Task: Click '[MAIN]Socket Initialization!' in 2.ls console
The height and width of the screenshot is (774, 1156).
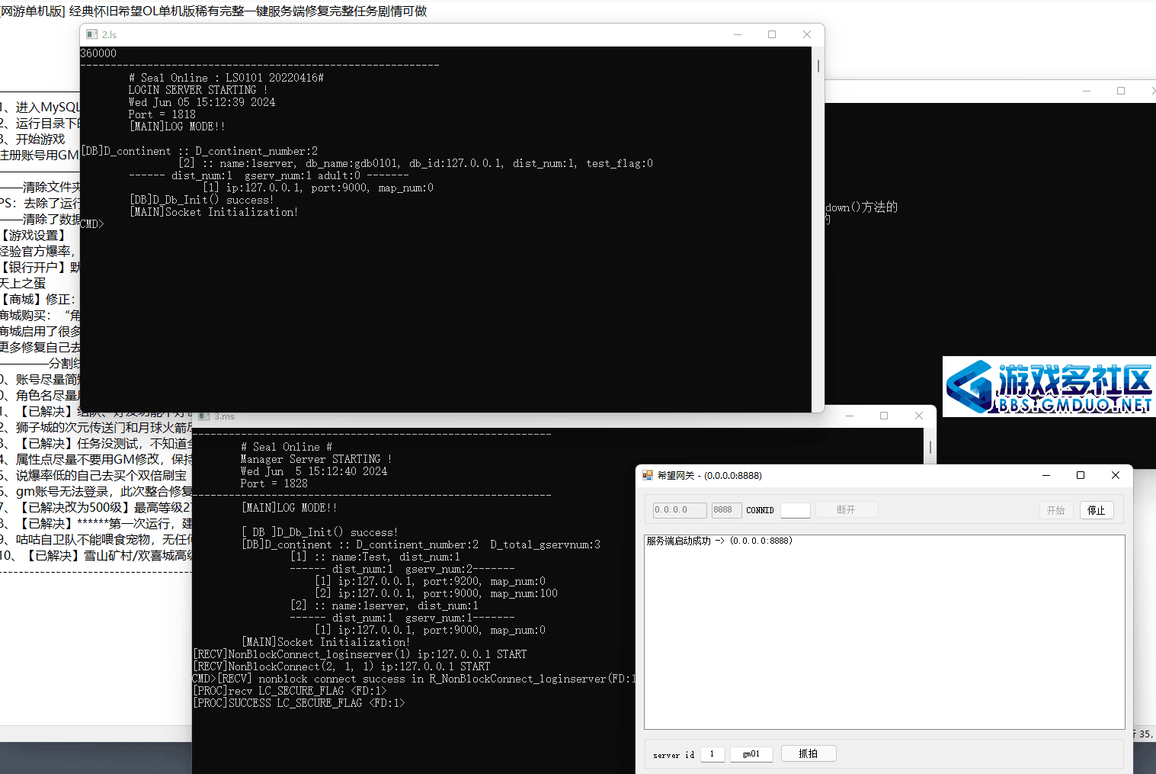Action: (214, 212)
